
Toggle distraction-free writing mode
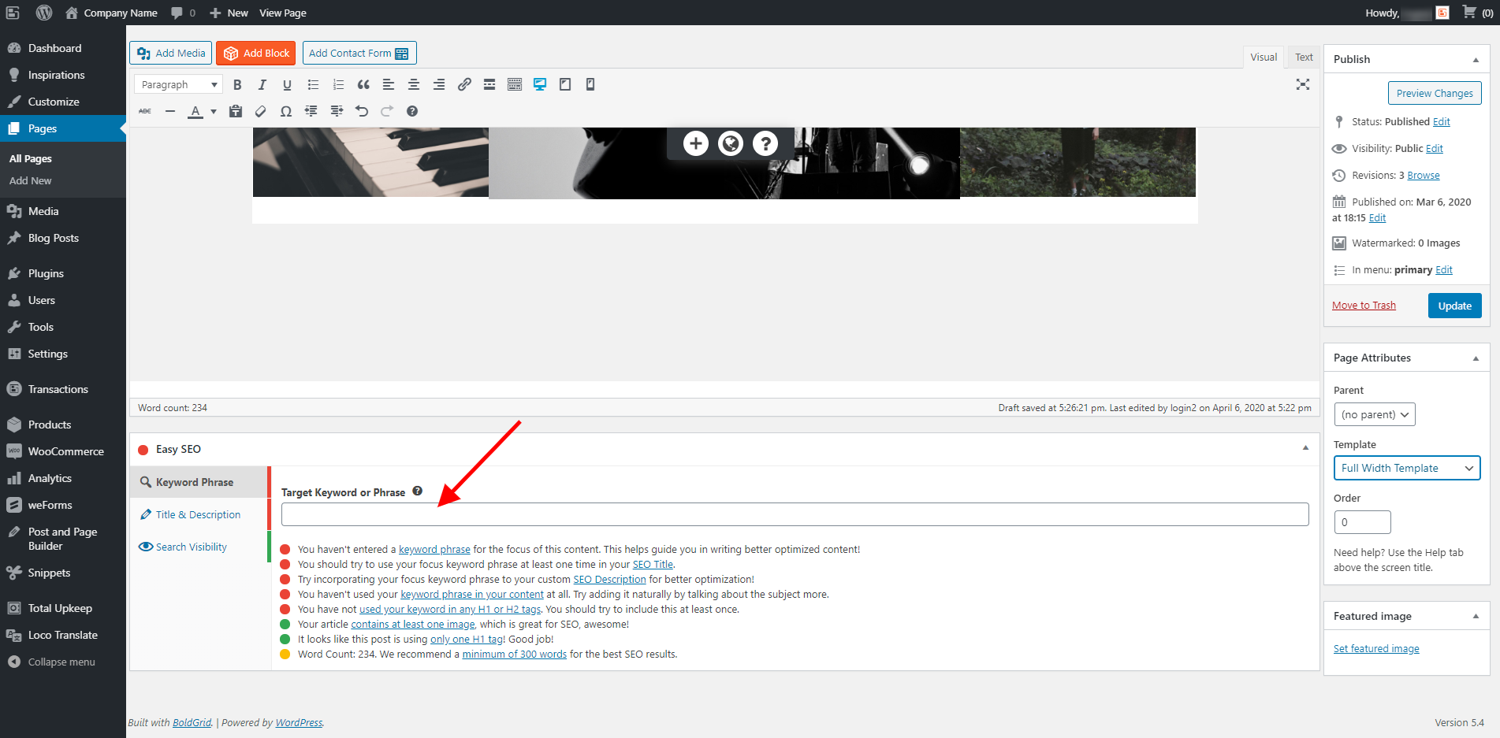coord(1302,84)
